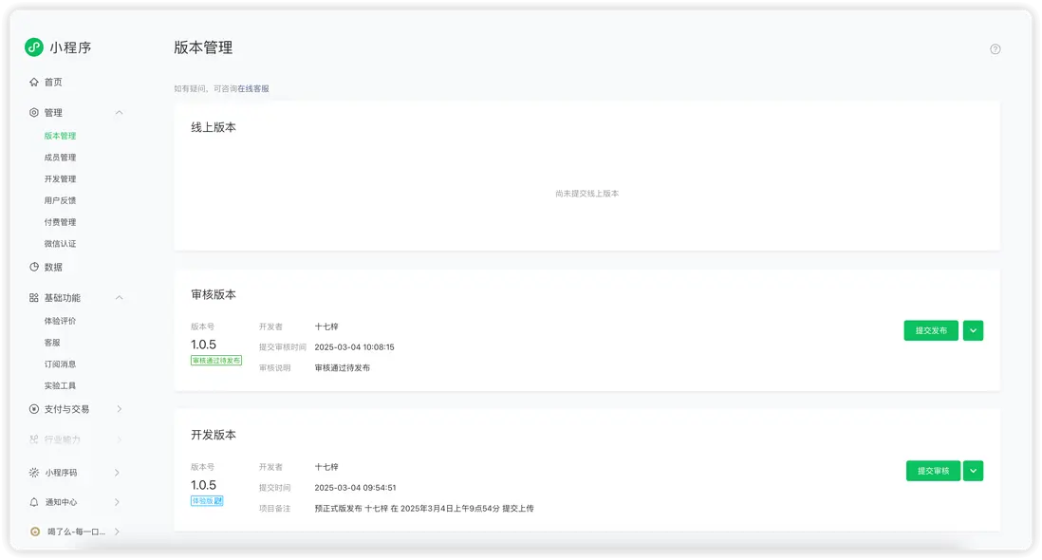Open 客服 menu item
Image resolution: width=1042 pixels, height=560 pixels.
tap(52, 342)
